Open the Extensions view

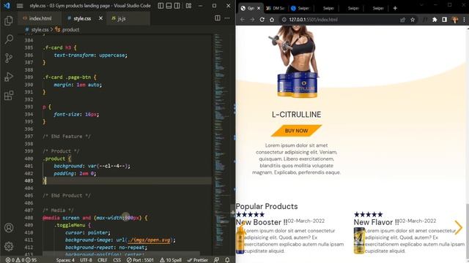(x=9, y=96)
